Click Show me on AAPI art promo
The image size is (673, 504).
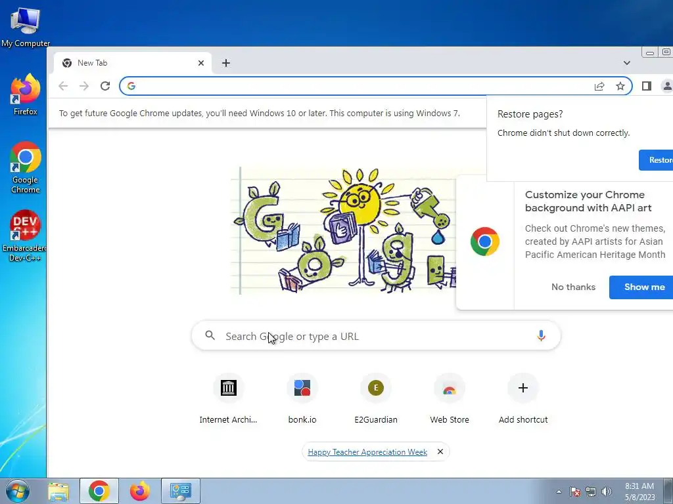click(x=641, y=287)
